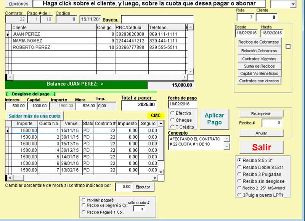The width and height of the screenshot is (305, 221).
Task: Click the Buscar search field
Action: pos(157,19)
